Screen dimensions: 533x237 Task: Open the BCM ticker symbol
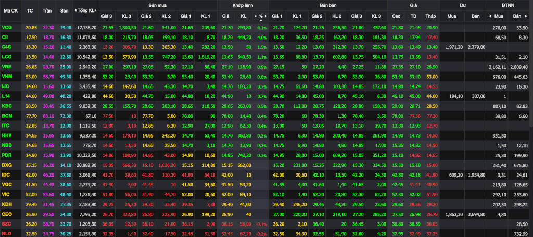pos(7,116)
